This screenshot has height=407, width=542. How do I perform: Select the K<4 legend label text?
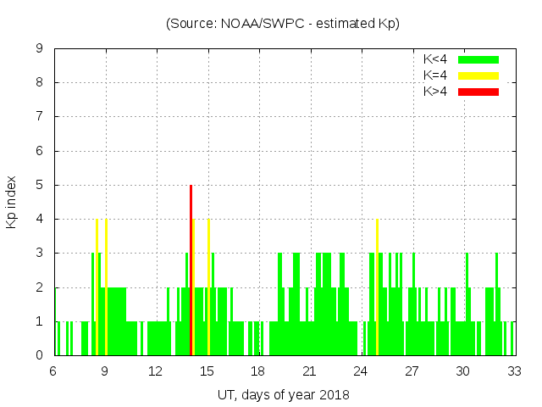pos(435,59)
